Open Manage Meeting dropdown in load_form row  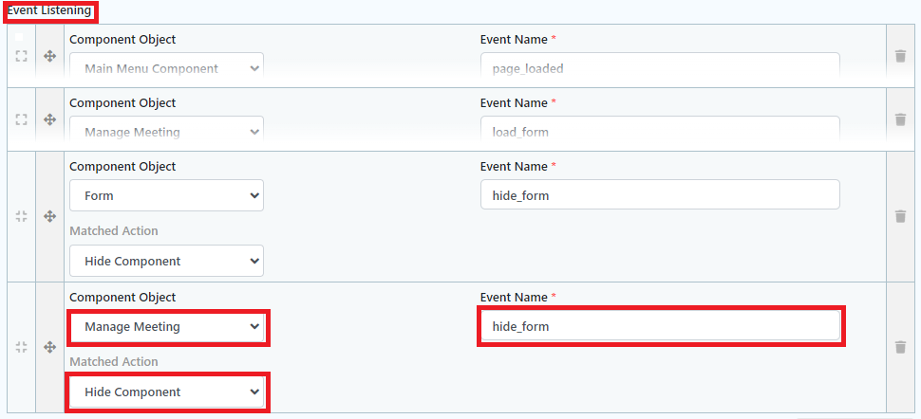[x=166, y=132]
